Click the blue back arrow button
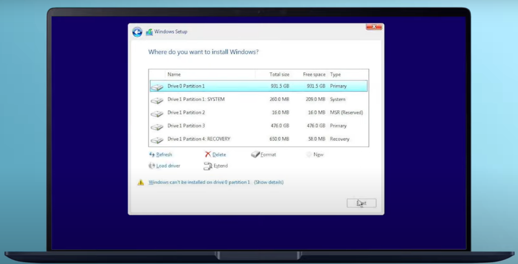The height and width of the screenshot is (264, 518). point(137,32)
